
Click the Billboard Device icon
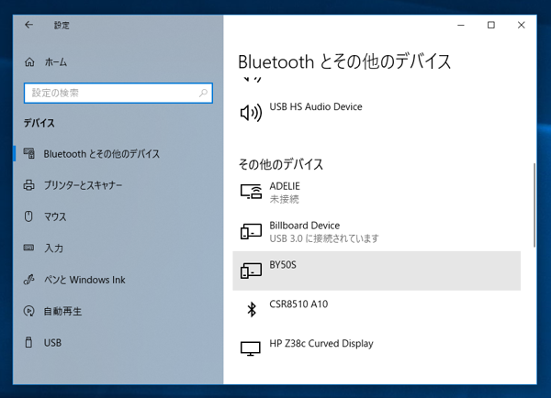(x=251, y=231)
